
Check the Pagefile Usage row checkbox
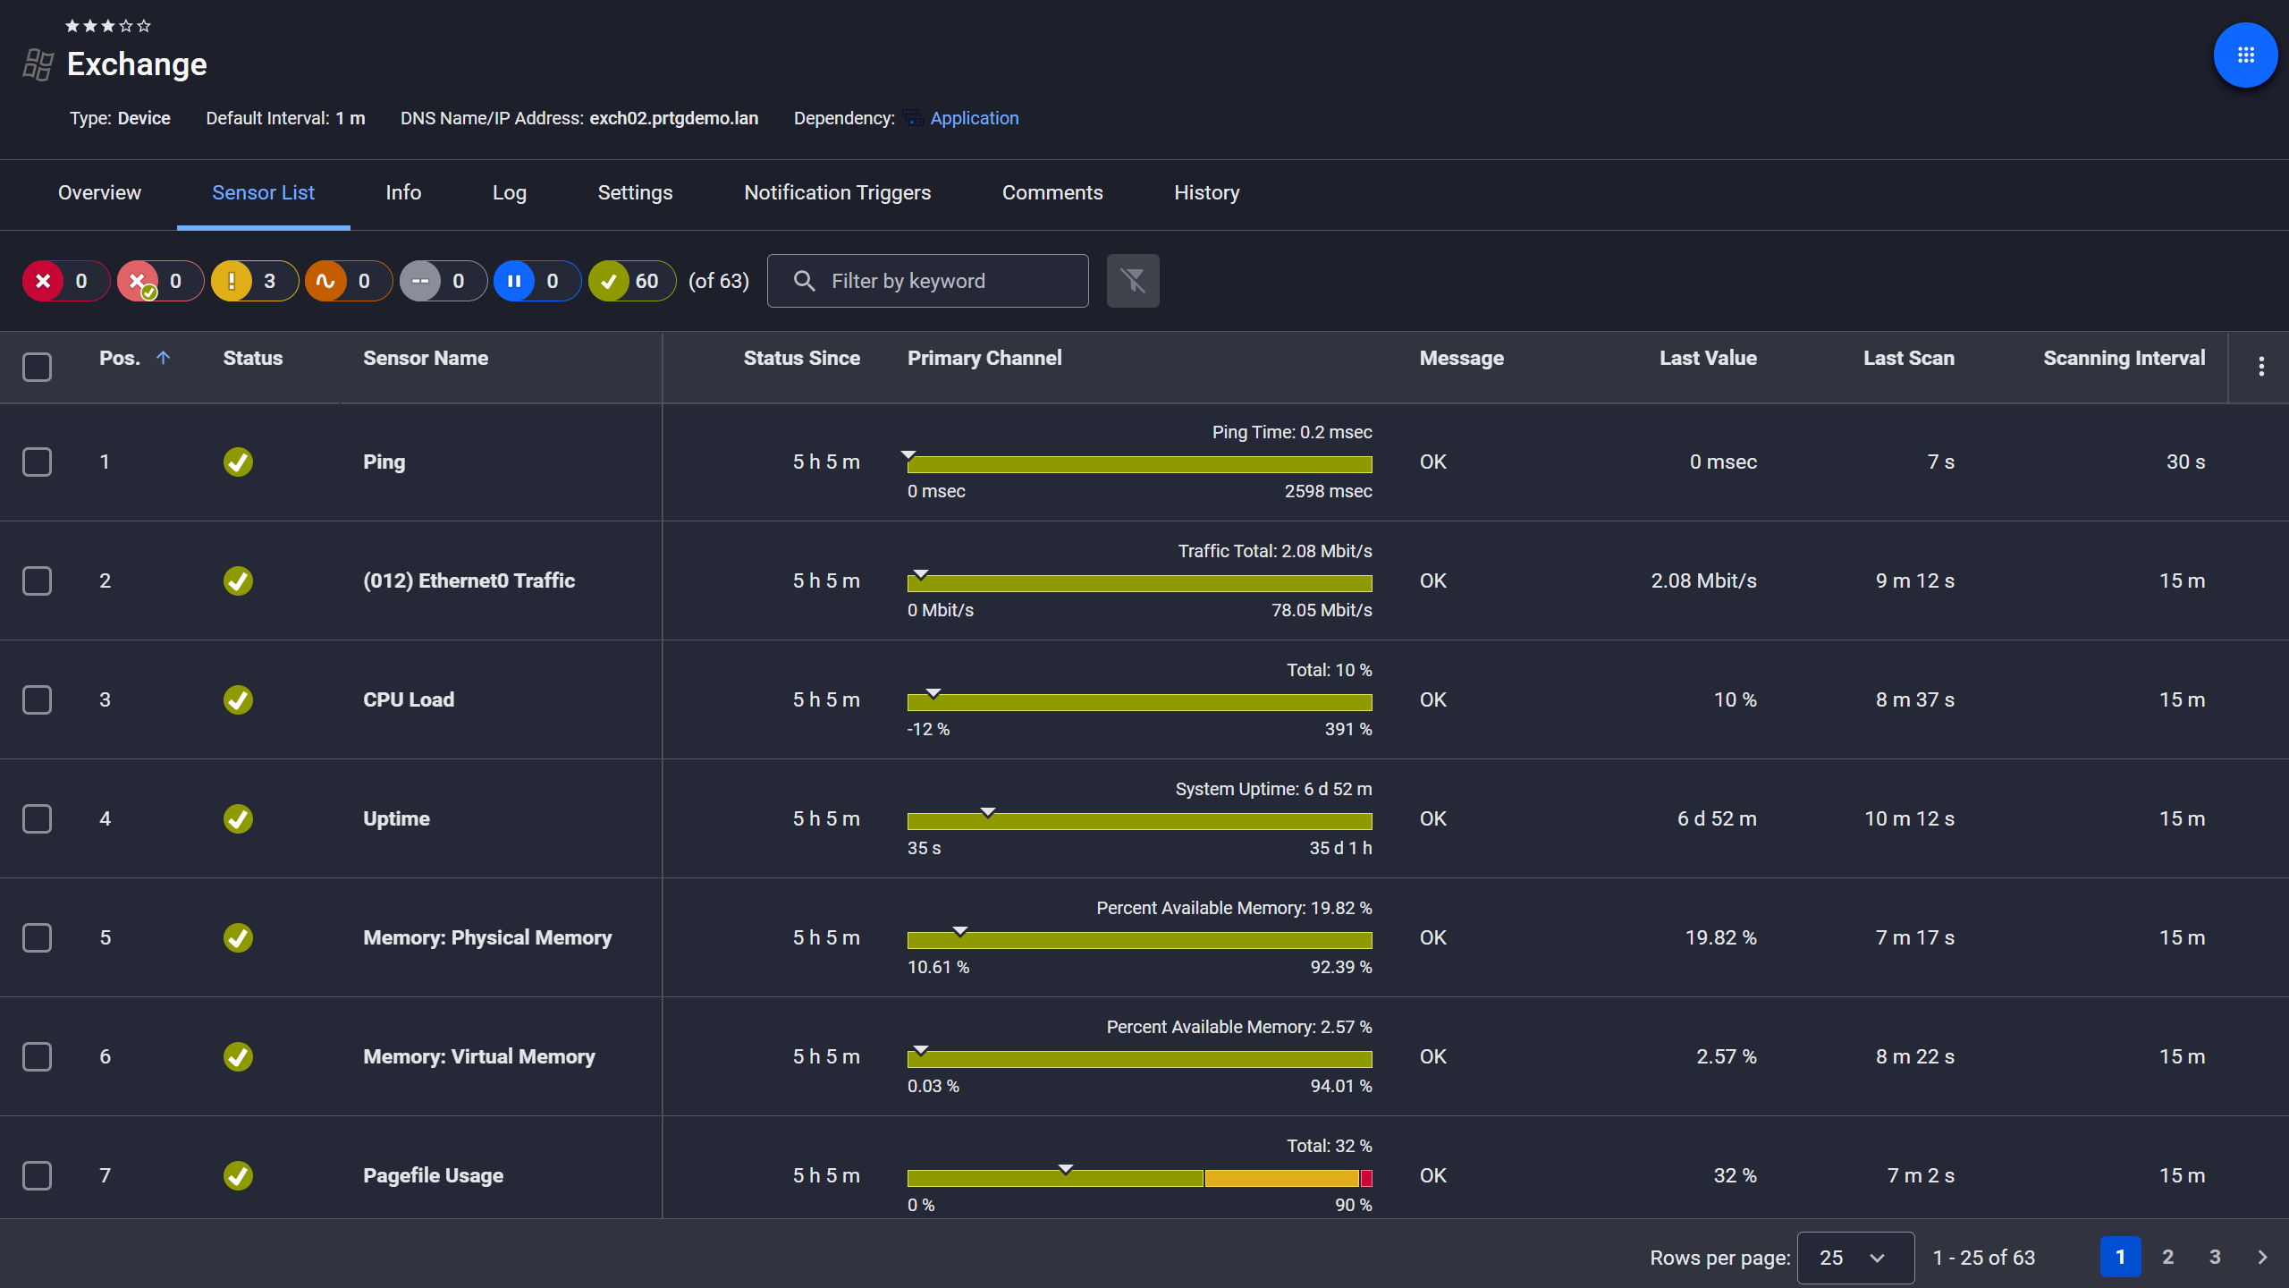37,1176
